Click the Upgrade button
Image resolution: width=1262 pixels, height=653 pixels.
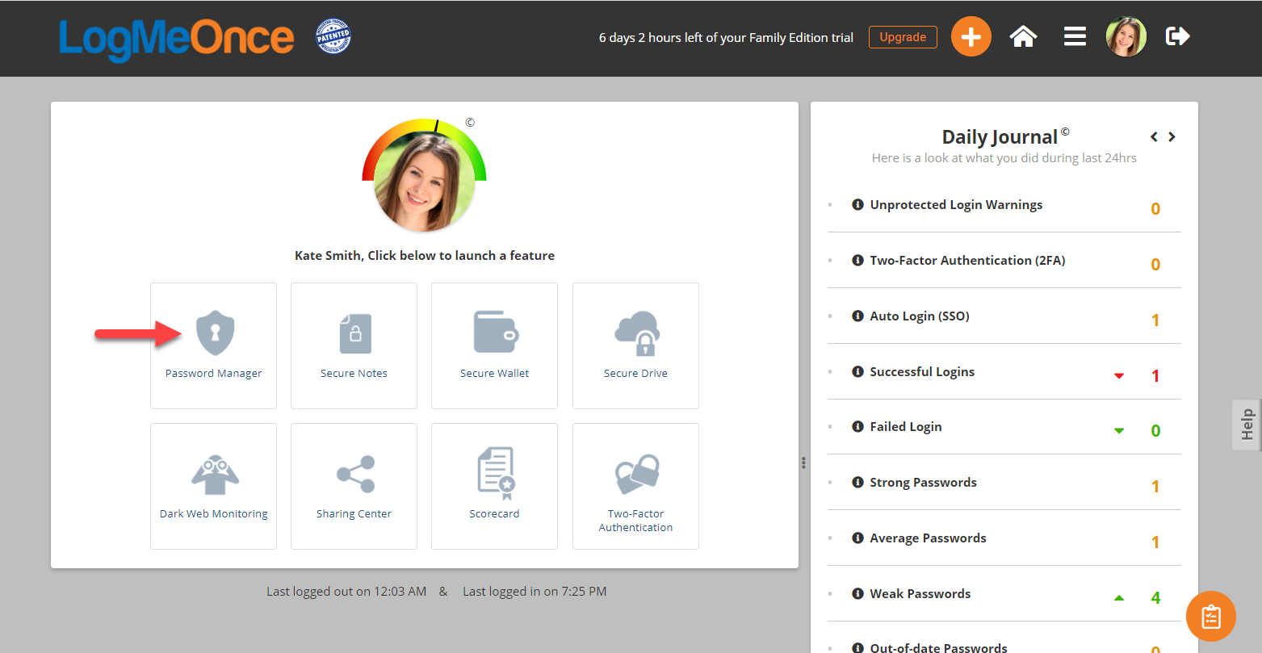click(x=903, y=37)
